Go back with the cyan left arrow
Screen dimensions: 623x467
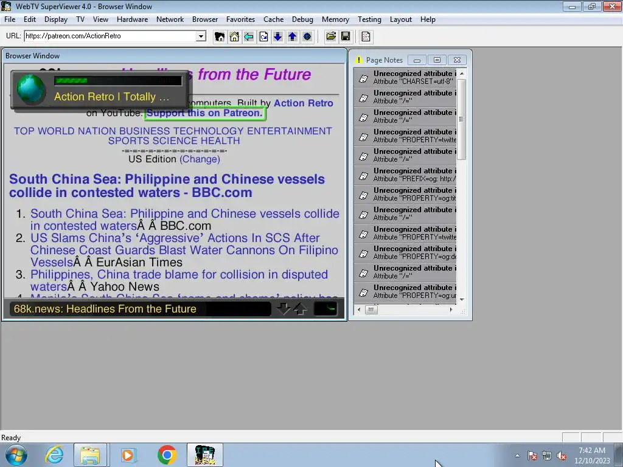(x=249, y=36)
